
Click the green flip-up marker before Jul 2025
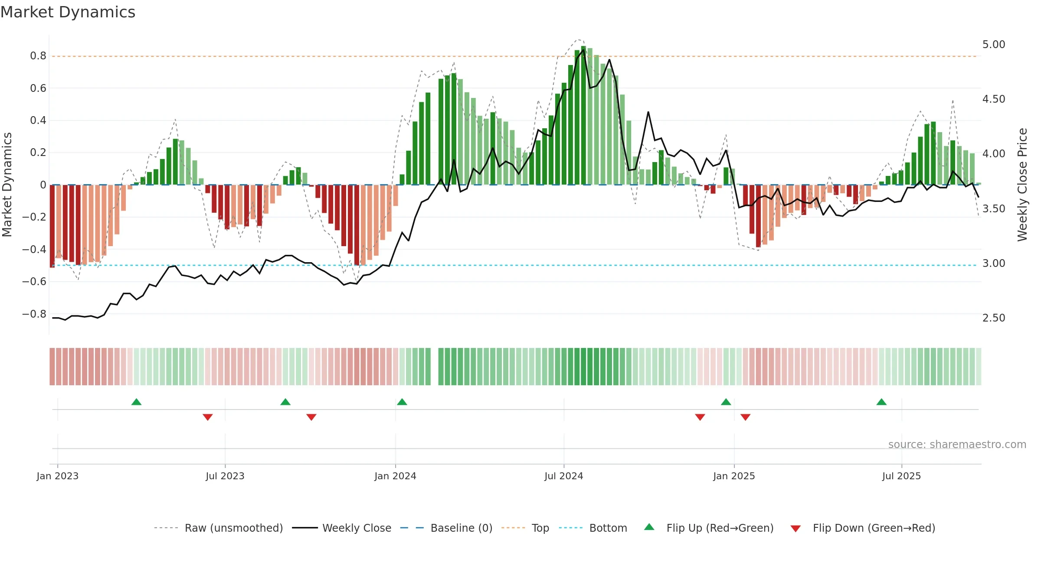pos(881,402)
